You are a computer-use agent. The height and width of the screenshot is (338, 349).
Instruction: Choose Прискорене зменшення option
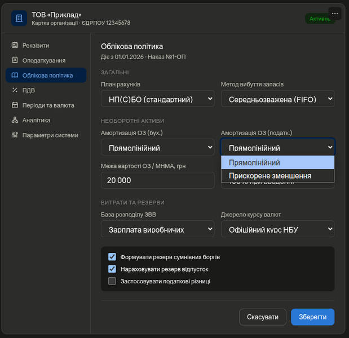tap(277, 176)
